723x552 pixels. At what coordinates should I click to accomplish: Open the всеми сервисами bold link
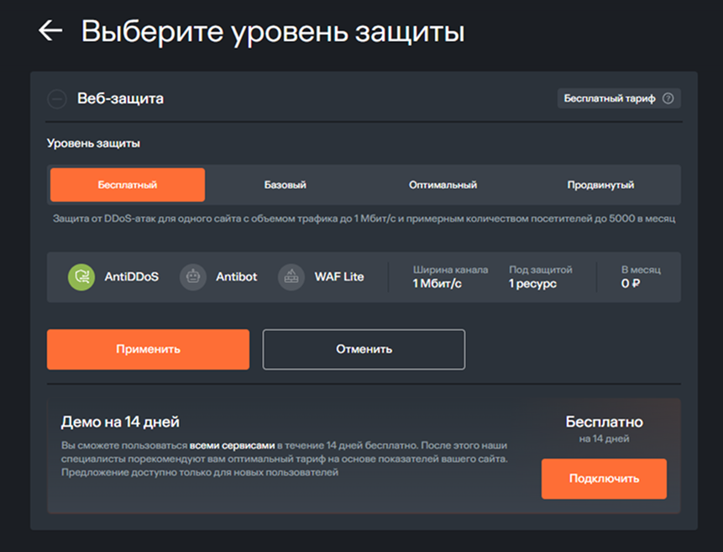coord(232,445)
